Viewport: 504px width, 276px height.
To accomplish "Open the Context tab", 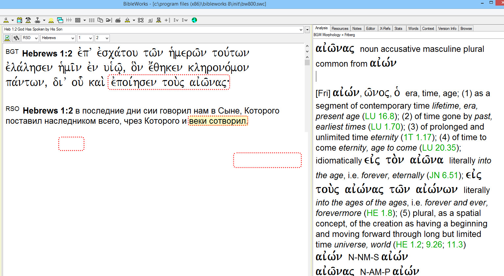I will [x=428, y=29].
